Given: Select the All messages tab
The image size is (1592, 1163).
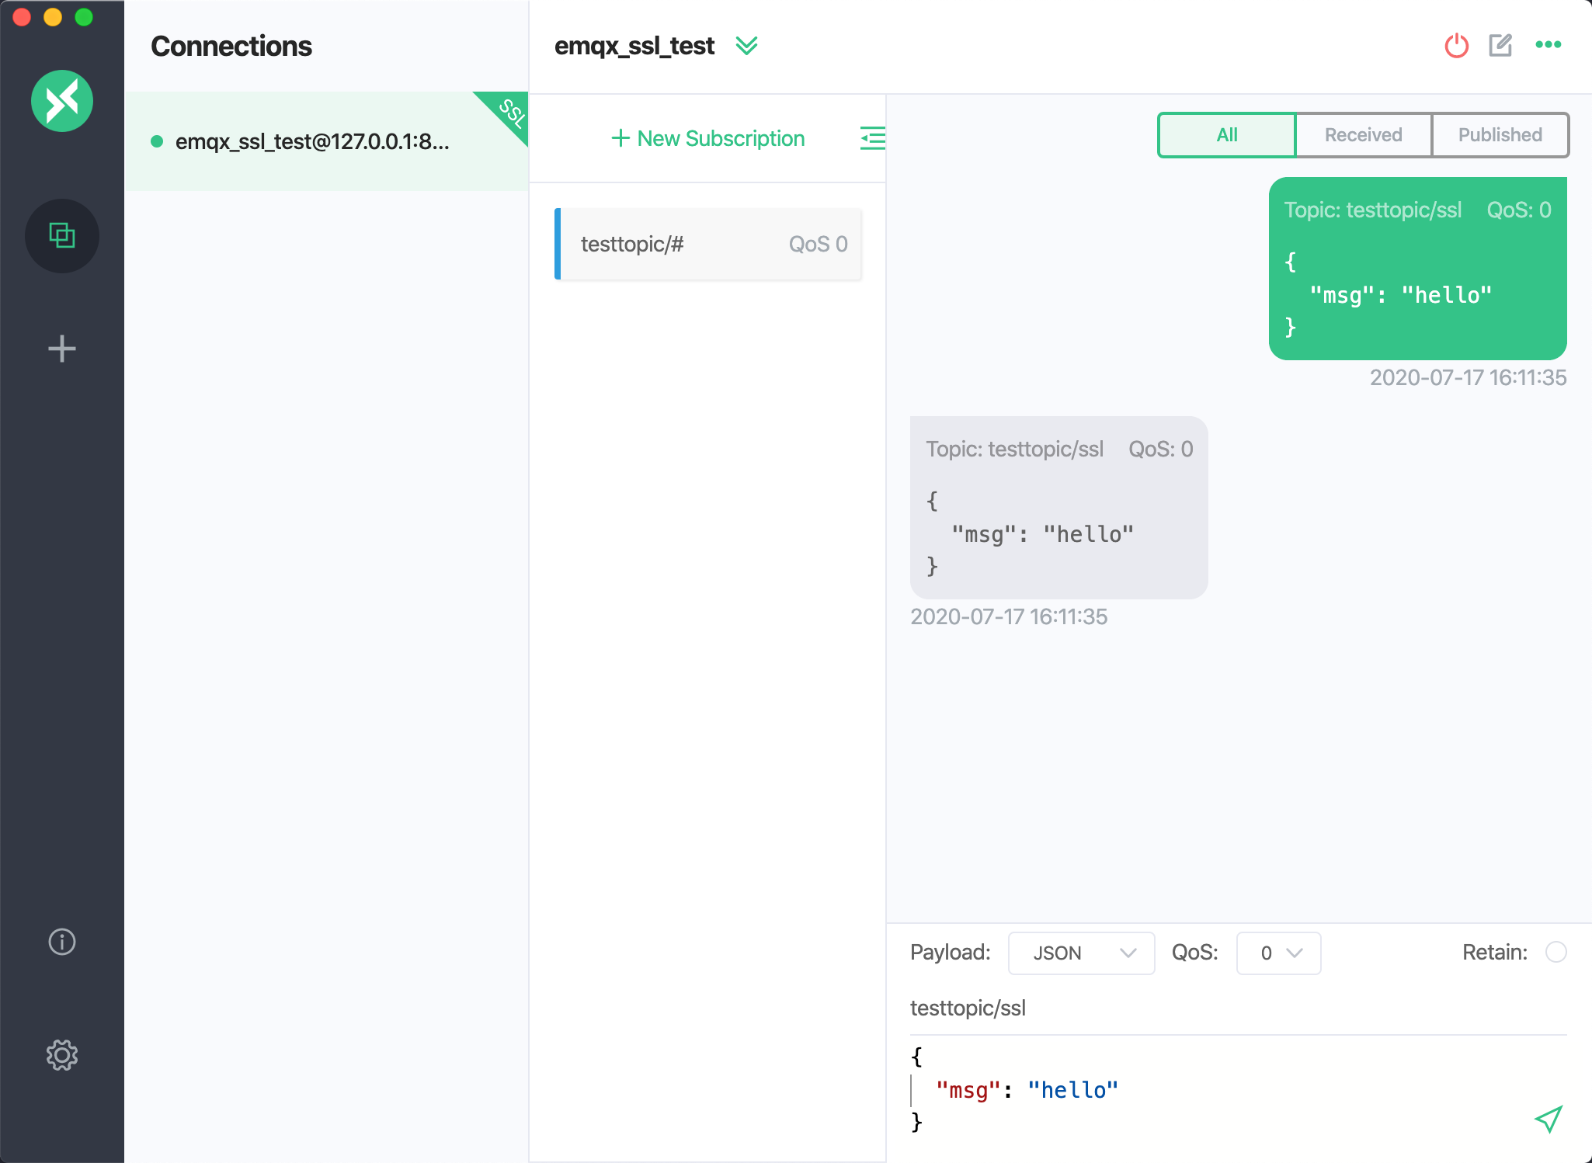Looking at the screenshot, I should click(x=1225, y=135).
